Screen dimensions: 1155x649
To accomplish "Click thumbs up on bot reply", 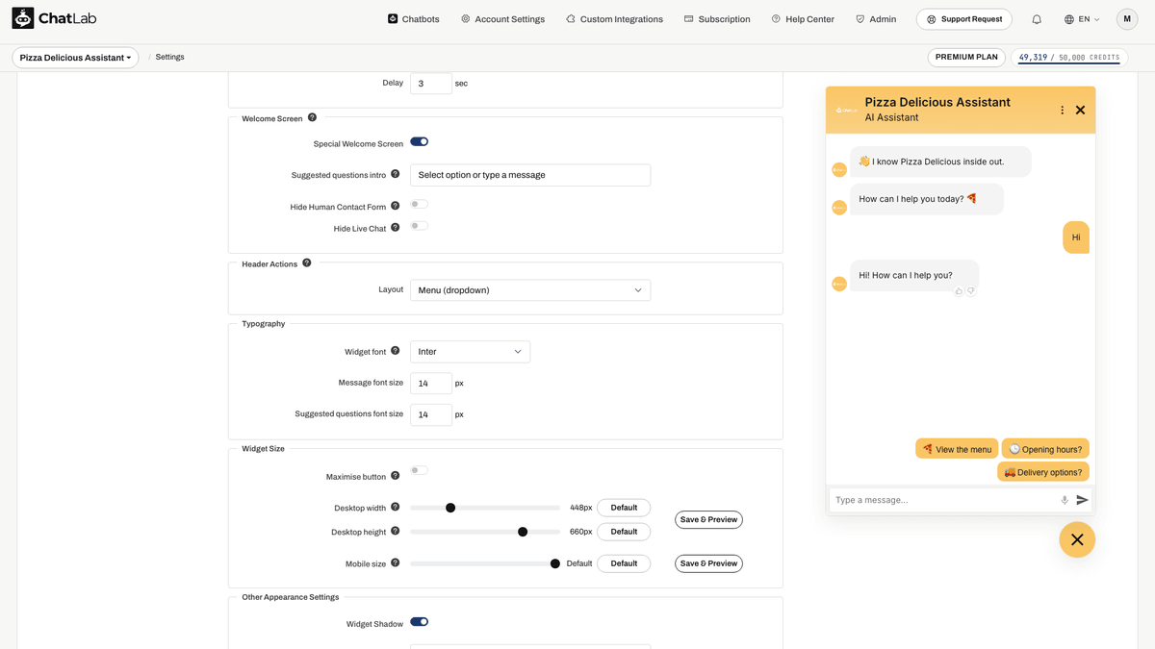I will (x=959, y=291).
